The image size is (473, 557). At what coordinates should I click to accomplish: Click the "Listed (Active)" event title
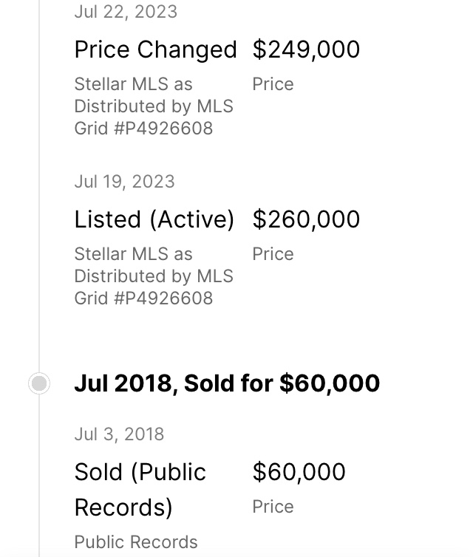(x=154, y=219)
